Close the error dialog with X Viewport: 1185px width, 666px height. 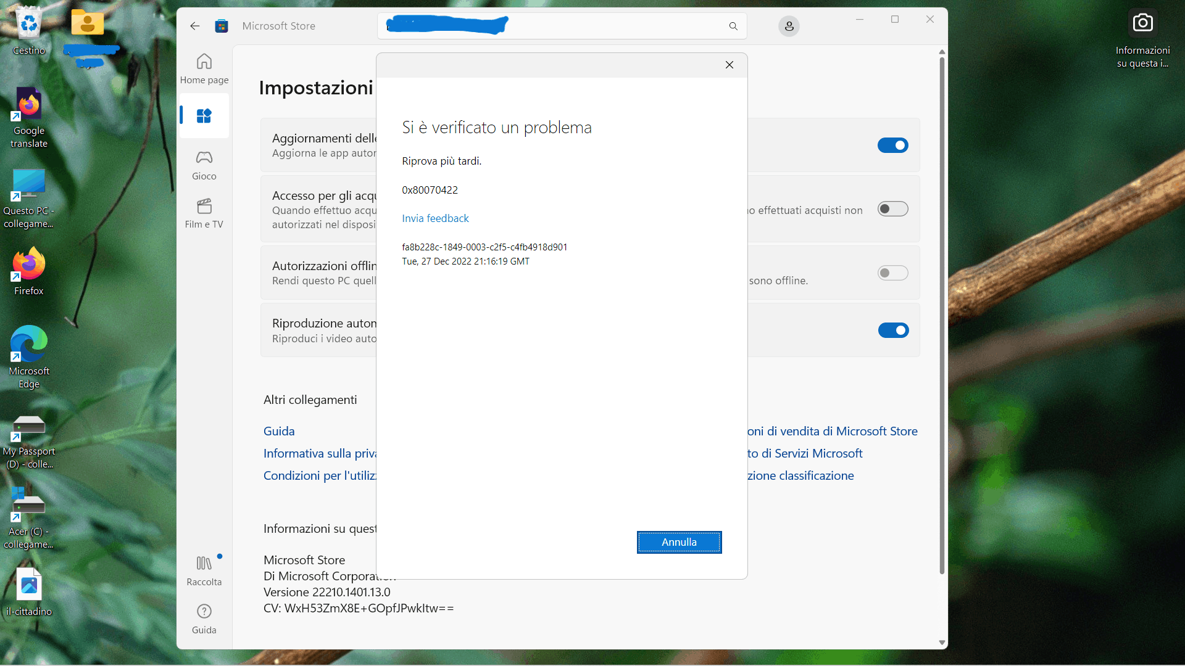click(x=730, y=65)
